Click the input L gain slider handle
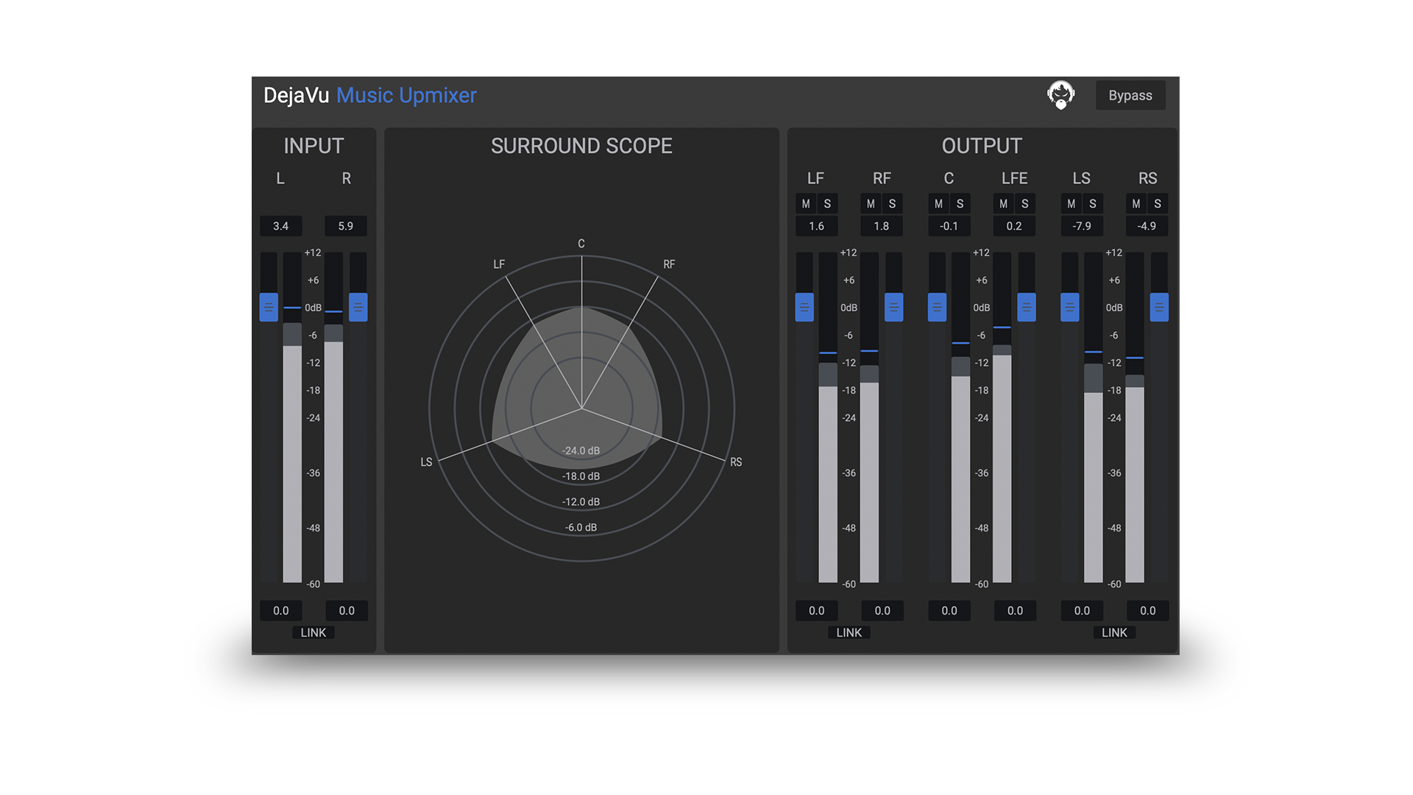 (269, 307)
